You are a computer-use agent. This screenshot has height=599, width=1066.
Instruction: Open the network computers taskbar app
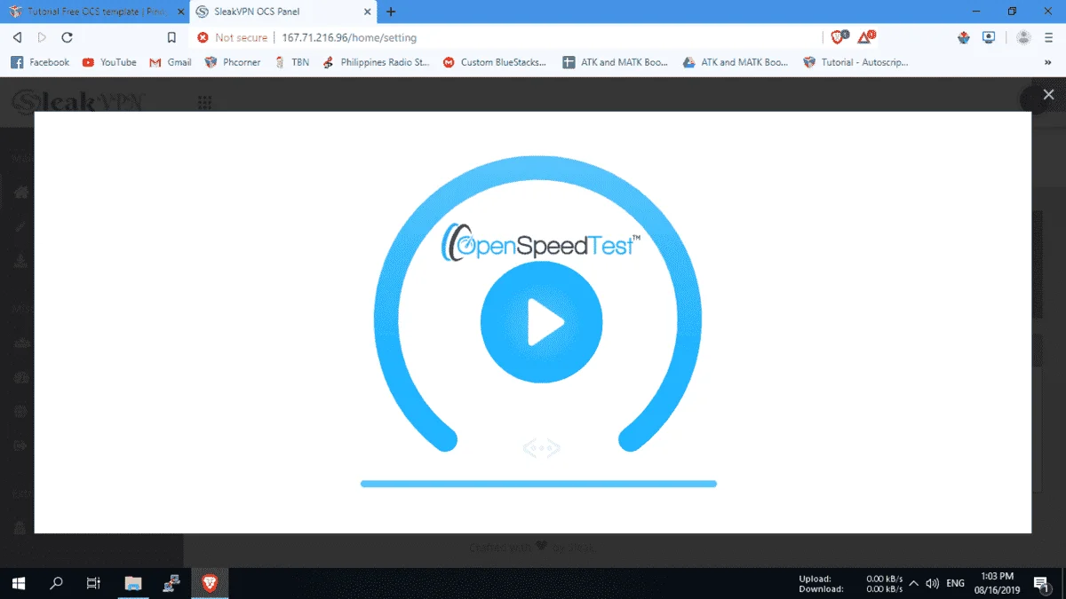click(x=171, y=583)
